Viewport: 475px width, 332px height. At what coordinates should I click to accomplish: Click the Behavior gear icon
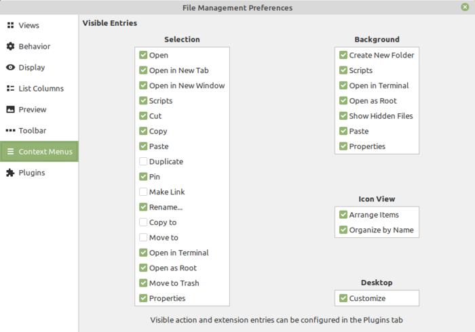[11, 47]
